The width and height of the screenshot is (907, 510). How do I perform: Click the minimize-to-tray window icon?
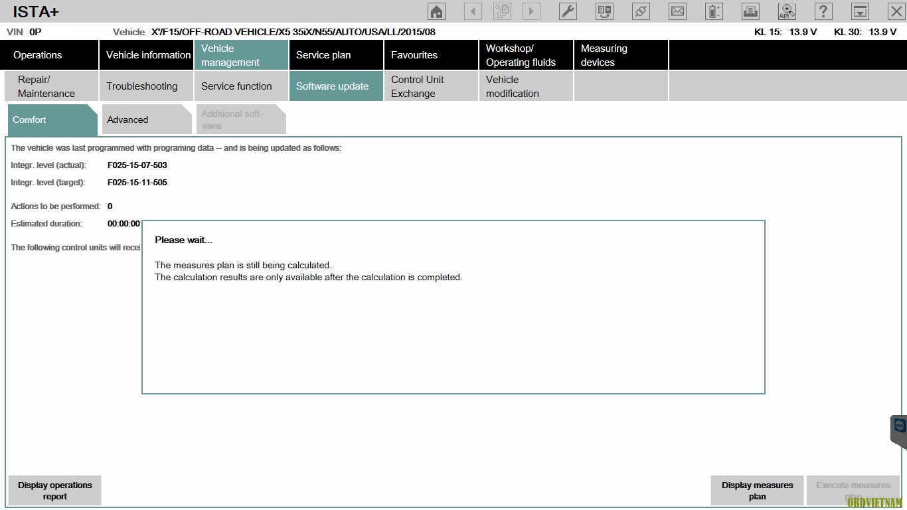click(x=860, y=11)
